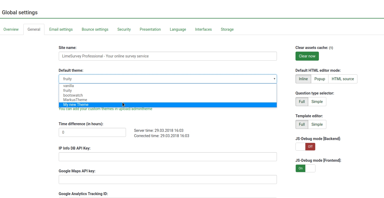Screen dimensions: 384x198
Task: Disable JS-Debug mode Frontend switch
Action: (x=305, y=168)
